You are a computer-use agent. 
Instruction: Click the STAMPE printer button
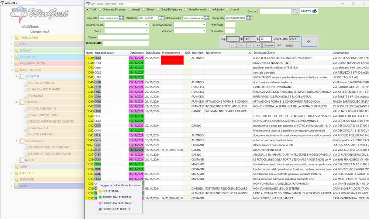click(309, 11)
